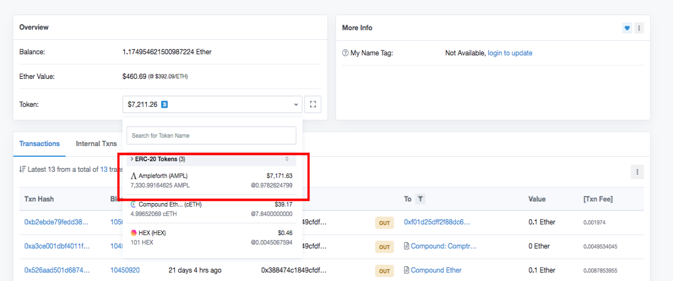Click the $7,171.63 Ampleforth value
This screenshot has height=281, width=673.
click(x=279, y=176)
